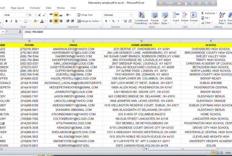Select Bottom Align
Screen dimensions: 232x156
pos(61,15)
